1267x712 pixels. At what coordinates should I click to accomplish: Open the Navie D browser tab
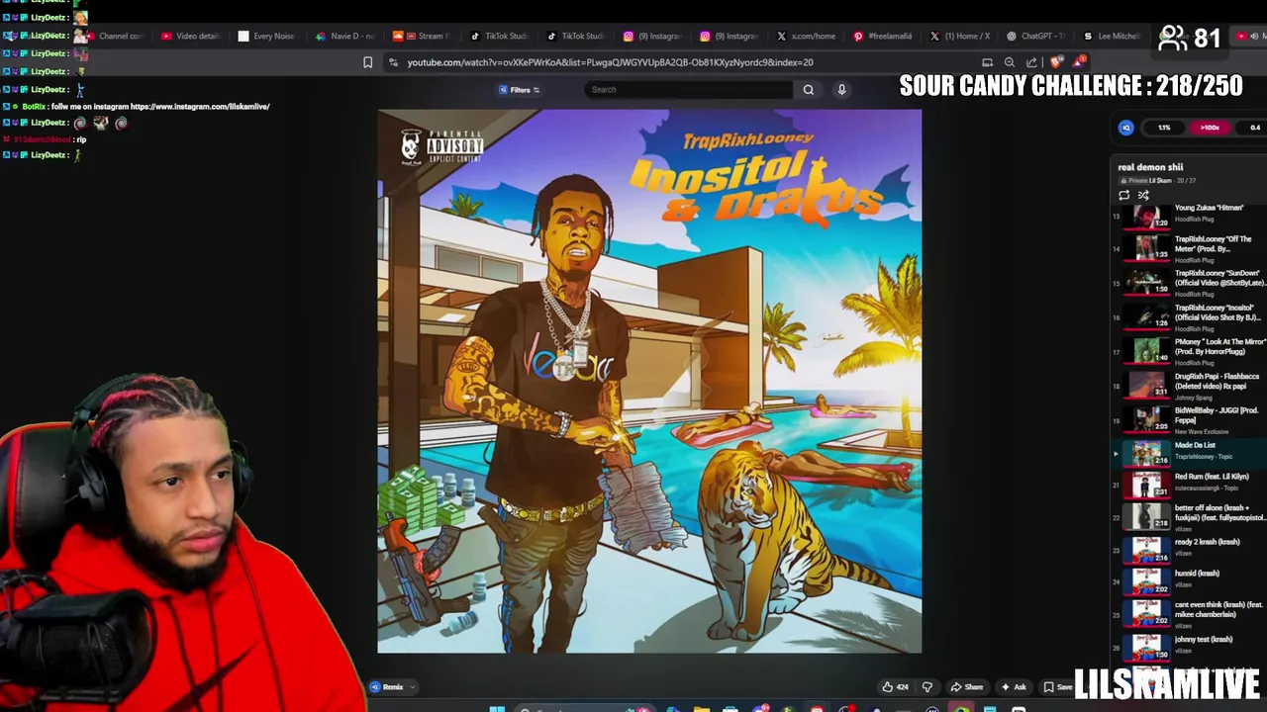[x=344, y=36]
